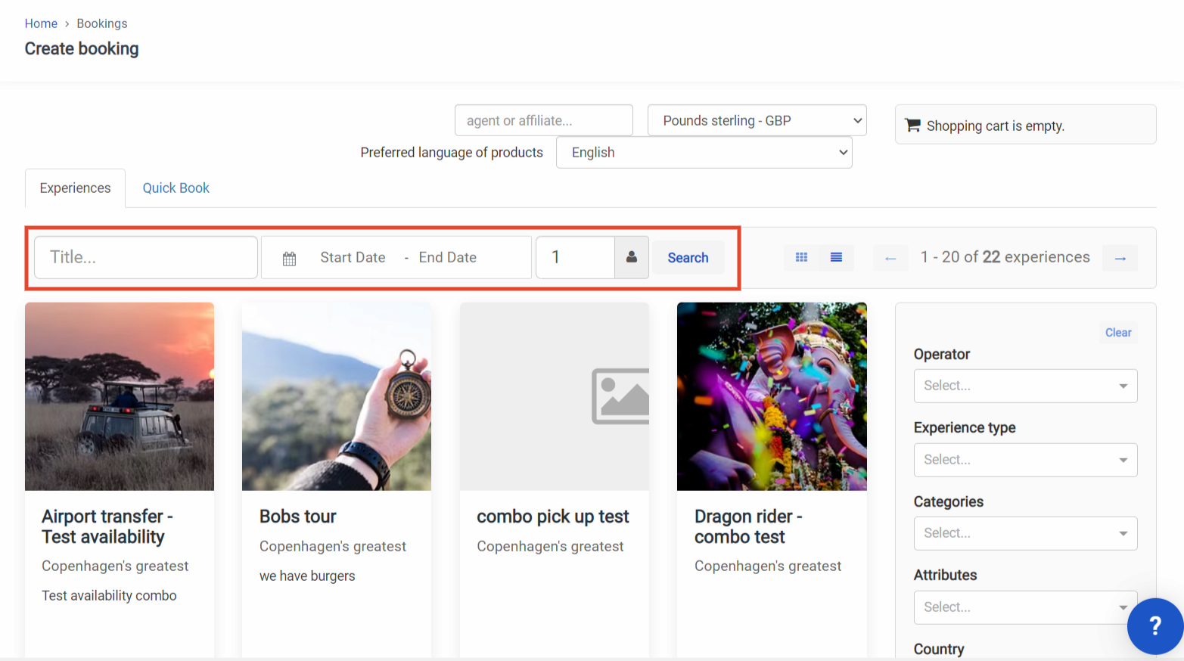The width and height of the screenshot is (1184, 661).
Task: Switch to grid view icon
Action: (802, 258)
